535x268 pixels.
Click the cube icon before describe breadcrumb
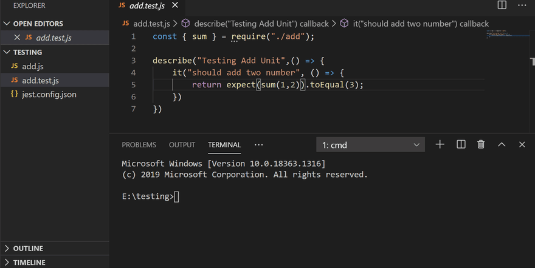coord(185,23)
